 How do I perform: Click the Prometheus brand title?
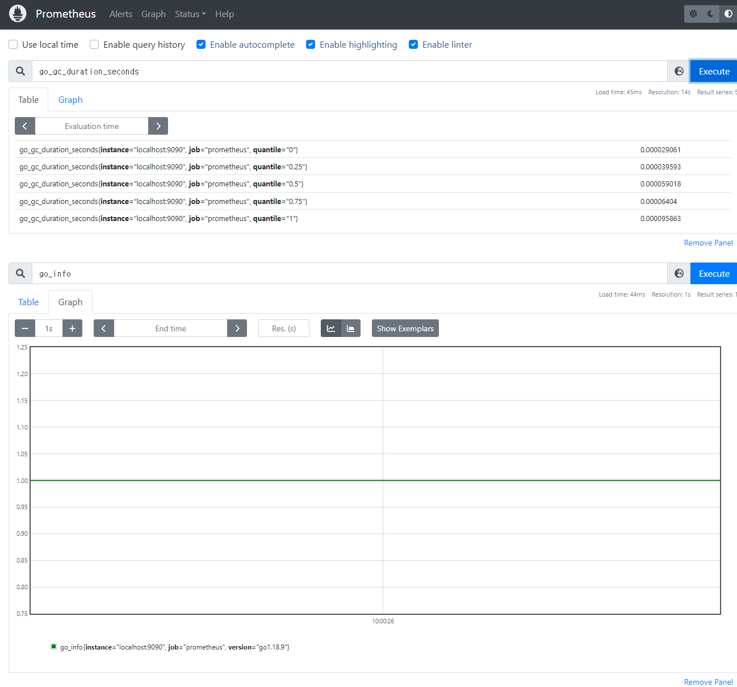pyautogui.click(x=66, y=14)
